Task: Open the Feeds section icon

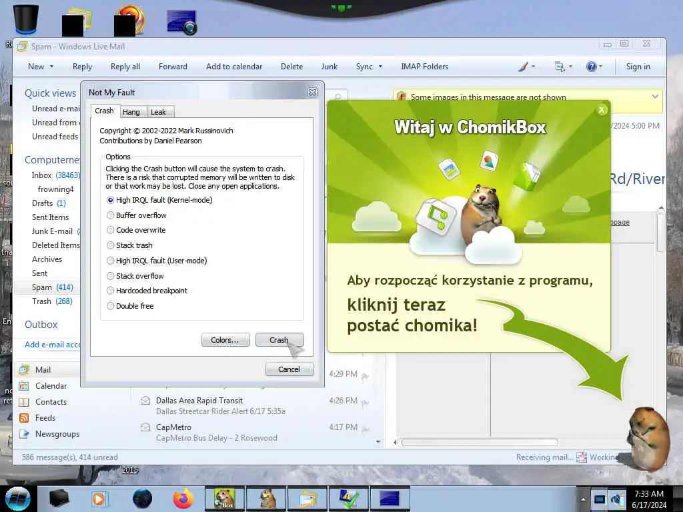Action: pos(24,418)
